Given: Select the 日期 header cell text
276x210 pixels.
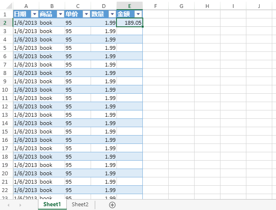Looking at the screenshot, I should tap(20, 14).
